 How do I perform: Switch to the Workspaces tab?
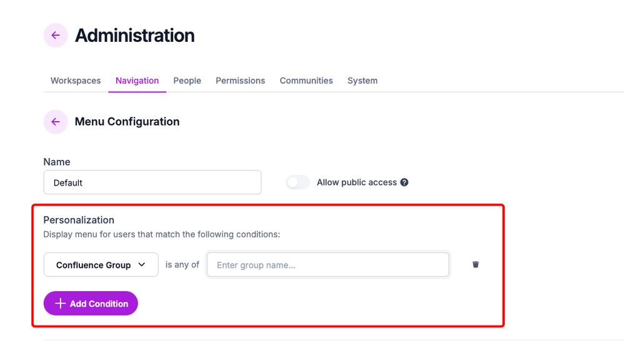pos(76,81)
